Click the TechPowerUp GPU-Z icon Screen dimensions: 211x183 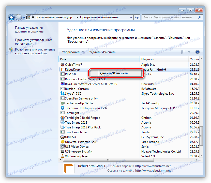tap(63, 103)
